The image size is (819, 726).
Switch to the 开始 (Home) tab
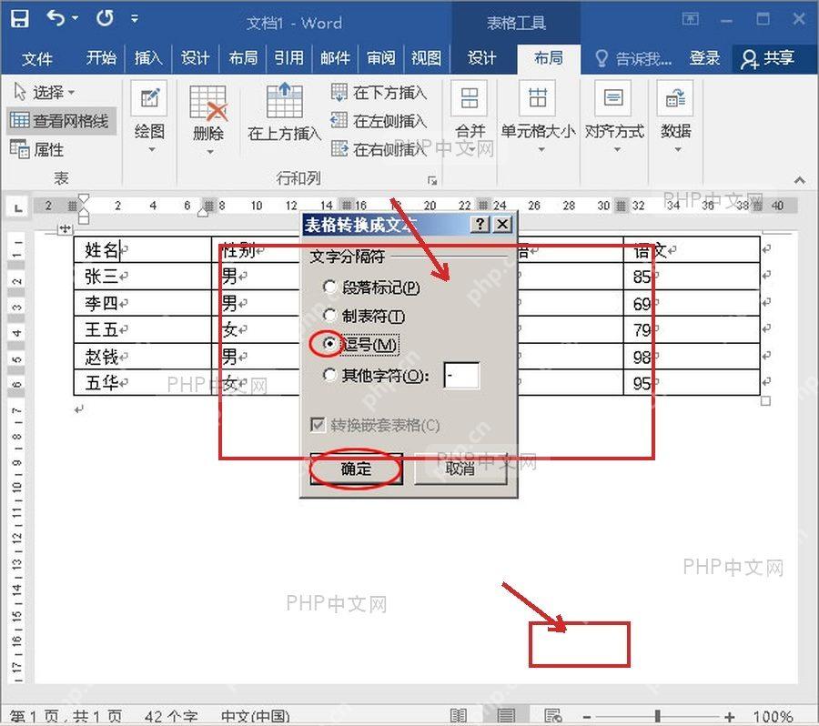[x=101, y=58]
